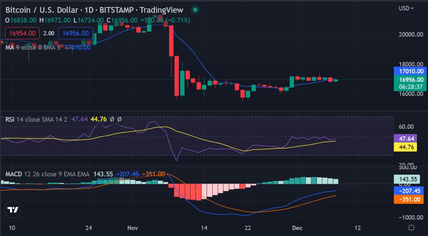
Task: Click the 10 date on time axis
Action: [x=12, y=228]
